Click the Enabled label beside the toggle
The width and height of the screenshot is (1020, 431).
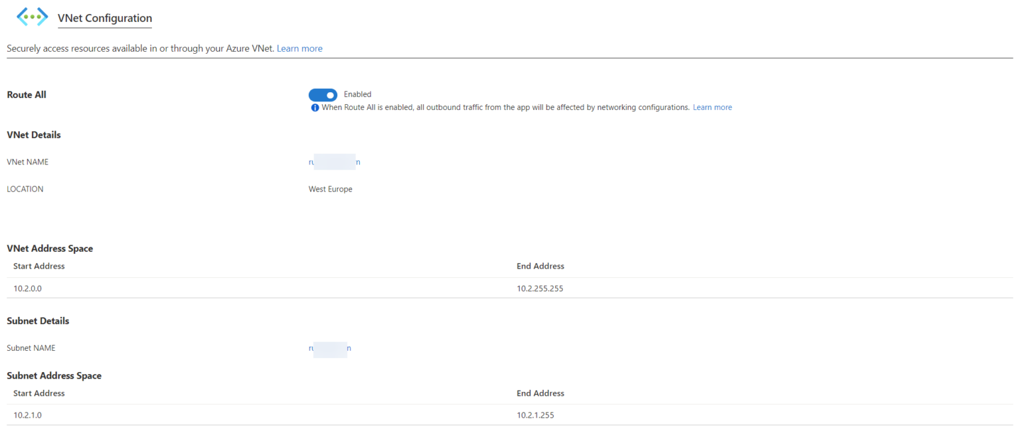pyautogui.click(x=357, y=94)
